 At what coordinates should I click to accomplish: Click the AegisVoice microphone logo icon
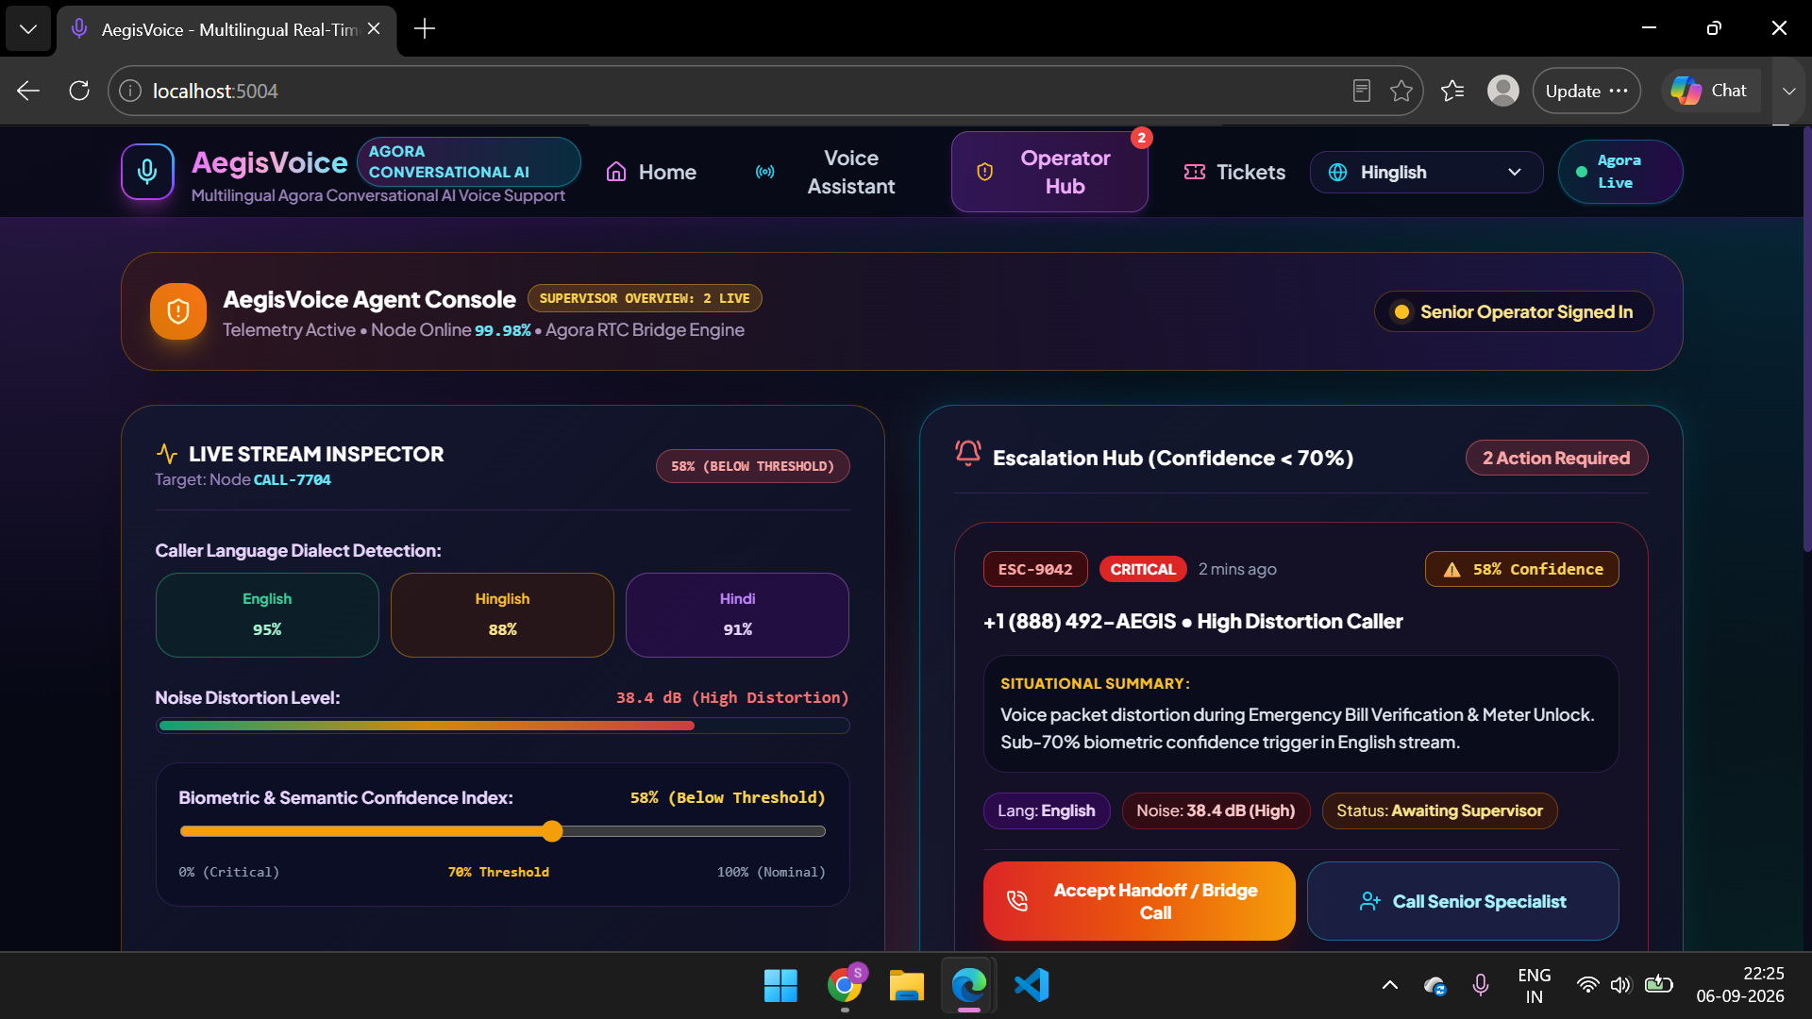(147, 172)
